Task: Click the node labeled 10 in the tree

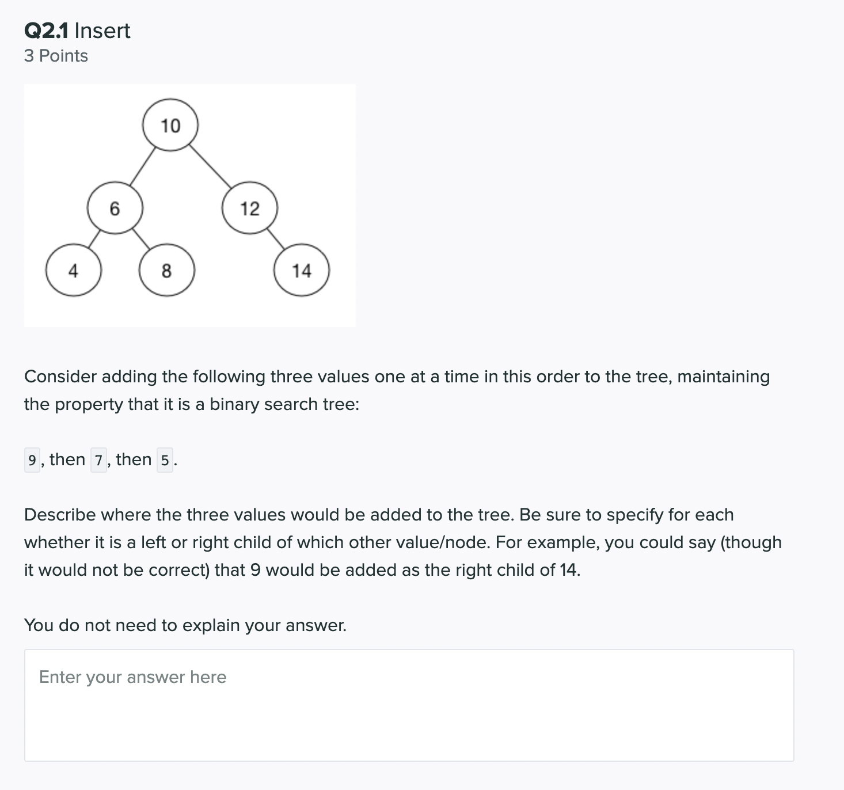Action: tap(170, 125)
